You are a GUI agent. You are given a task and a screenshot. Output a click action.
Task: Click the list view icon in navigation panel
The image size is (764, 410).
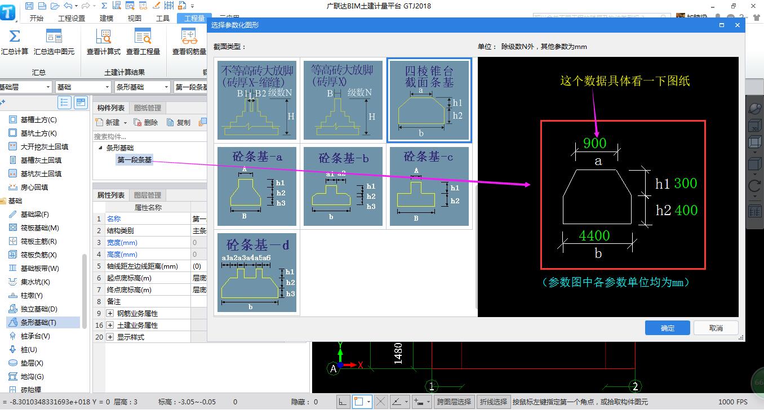[64, 102]
